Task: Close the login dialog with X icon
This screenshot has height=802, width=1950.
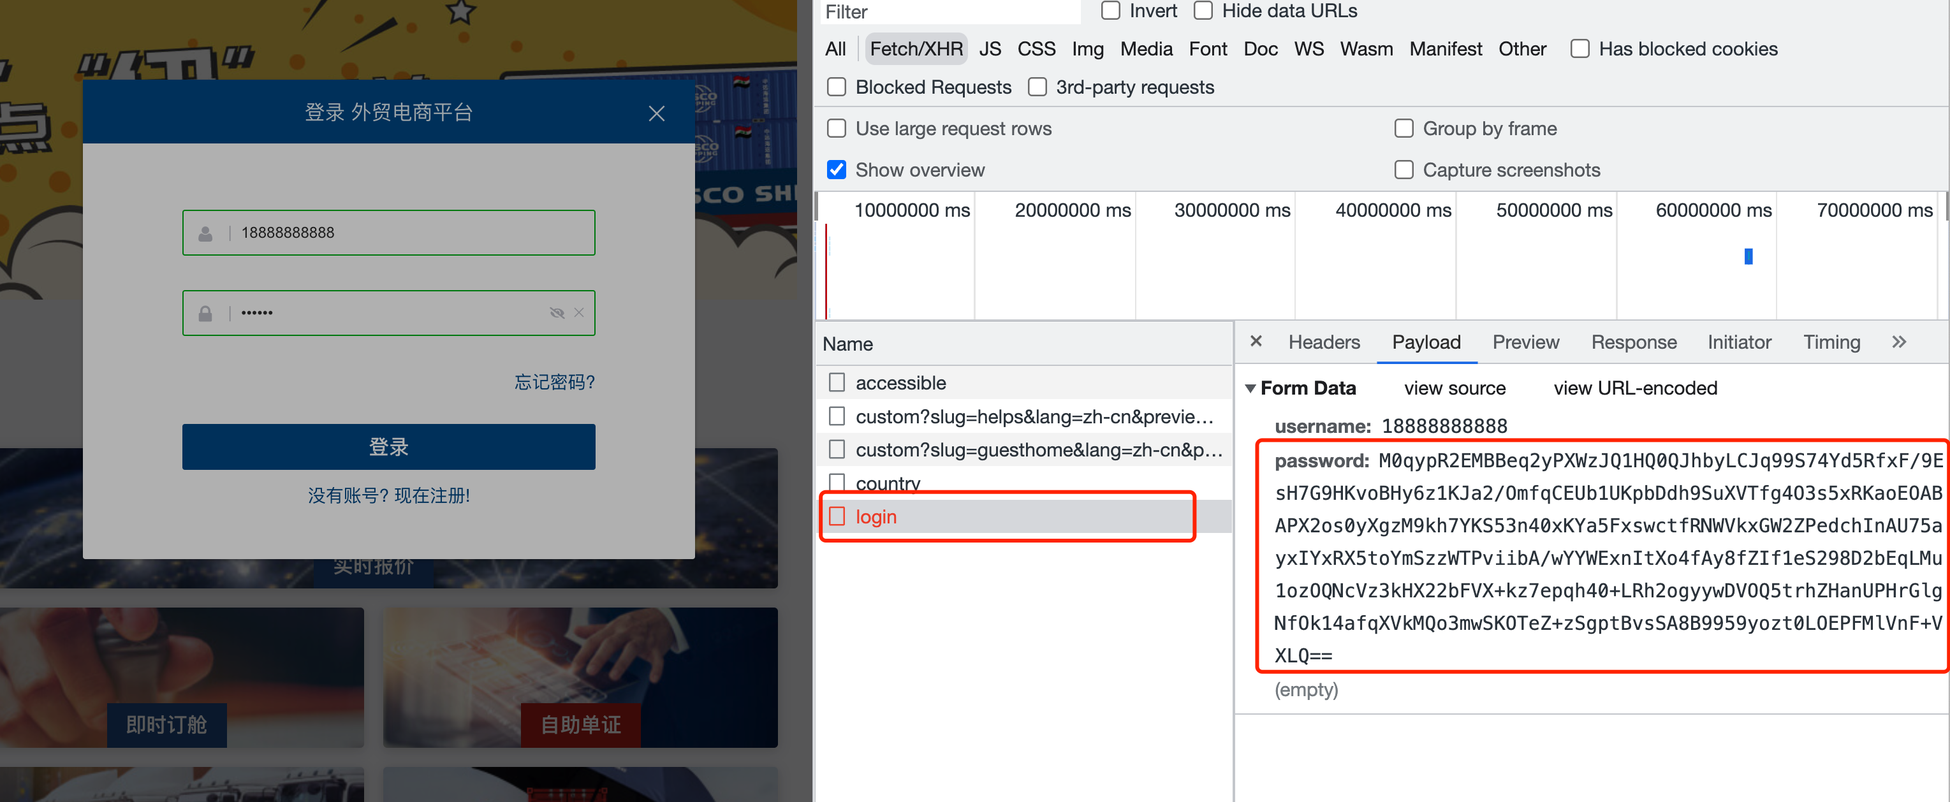Action: (656, 113)
